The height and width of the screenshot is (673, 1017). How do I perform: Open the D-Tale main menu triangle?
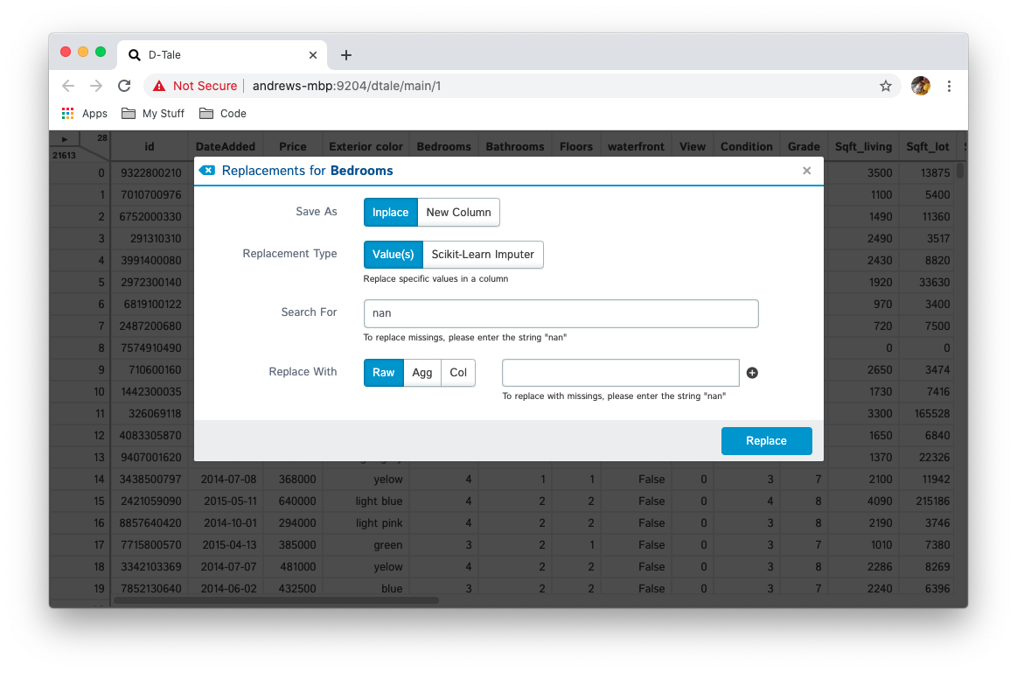[x=64, y=139]
